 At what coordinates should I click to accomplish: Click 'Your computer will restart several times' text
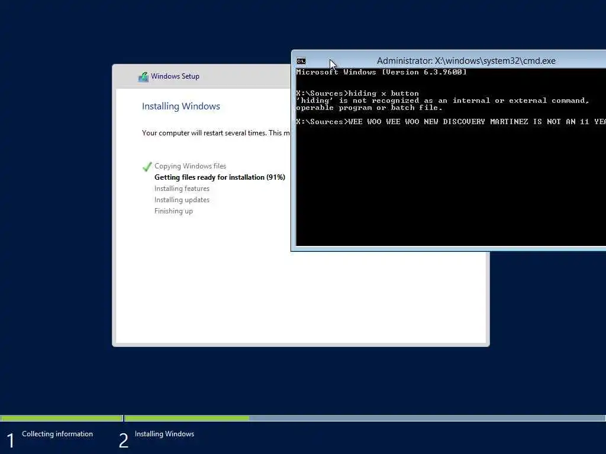[215, 133]
